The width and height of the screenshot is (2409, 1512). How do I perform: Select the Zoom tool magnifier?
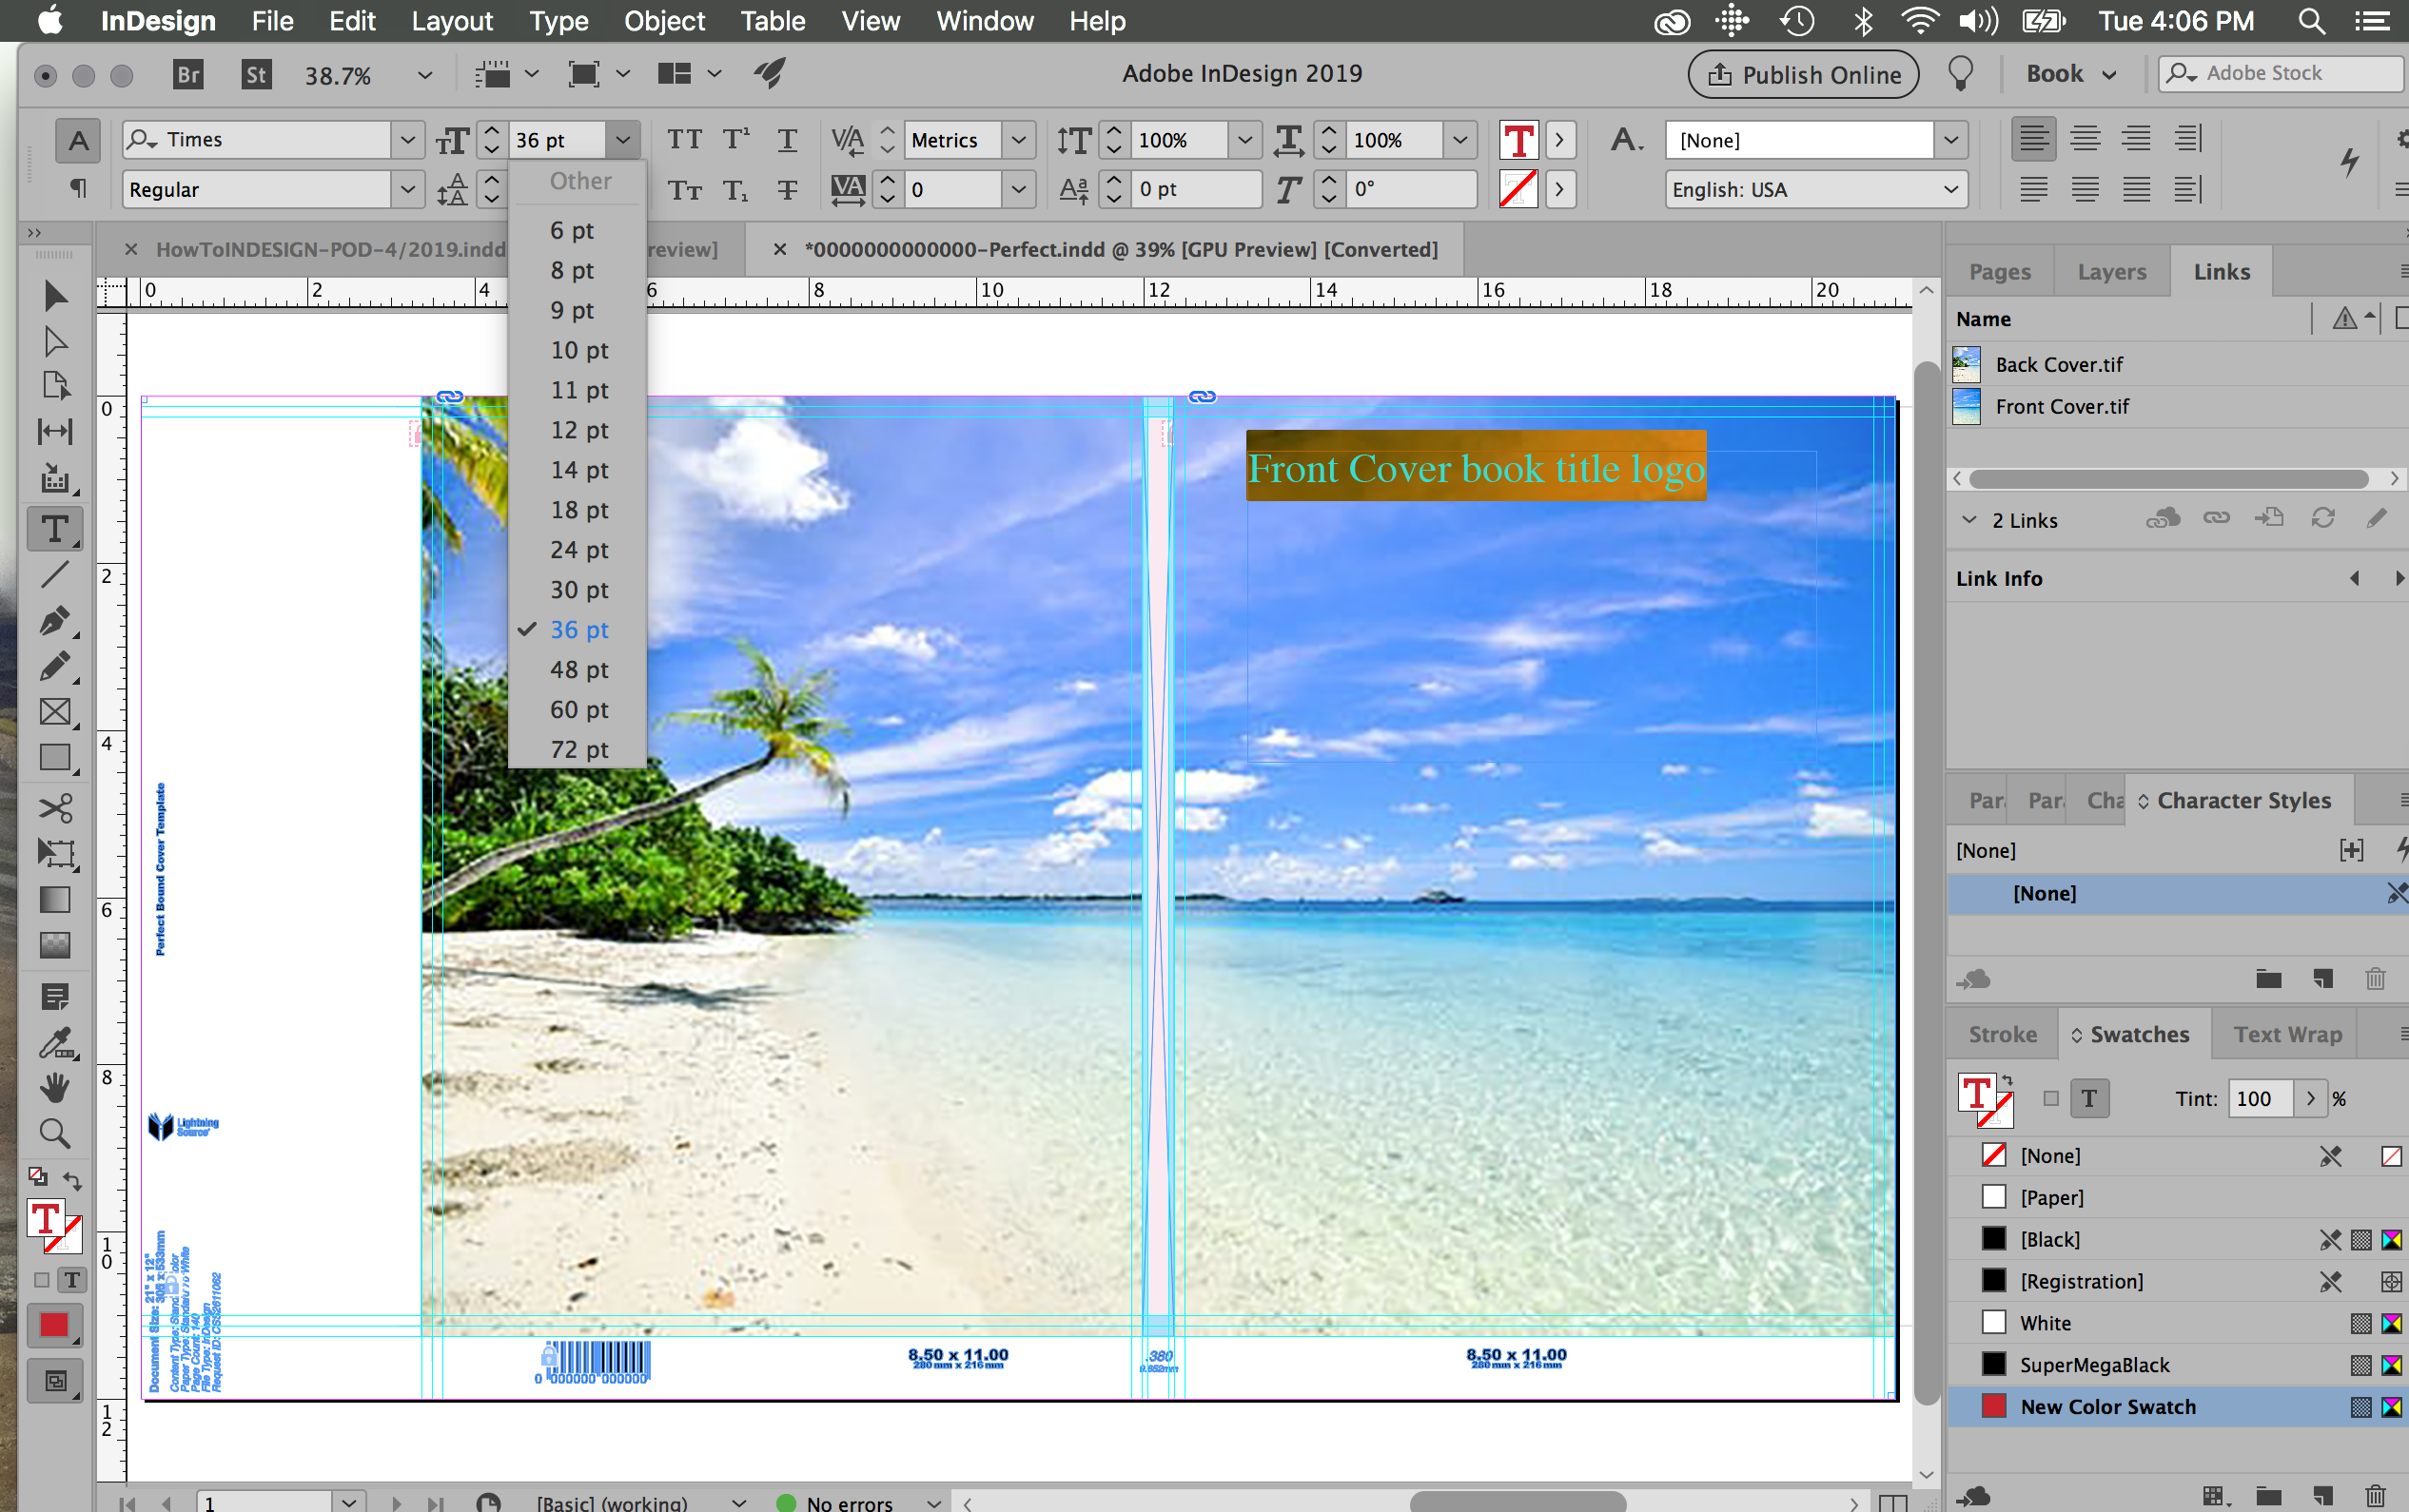[55, 1134]
